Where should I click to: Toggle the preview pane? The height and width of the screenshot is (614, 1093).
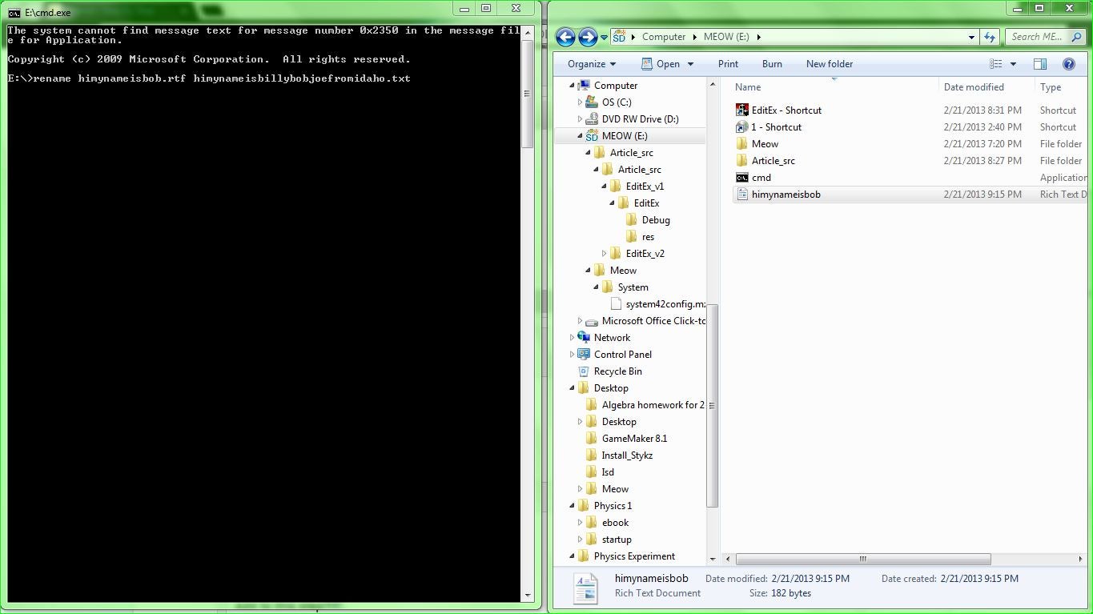[x=1039, y=64]
